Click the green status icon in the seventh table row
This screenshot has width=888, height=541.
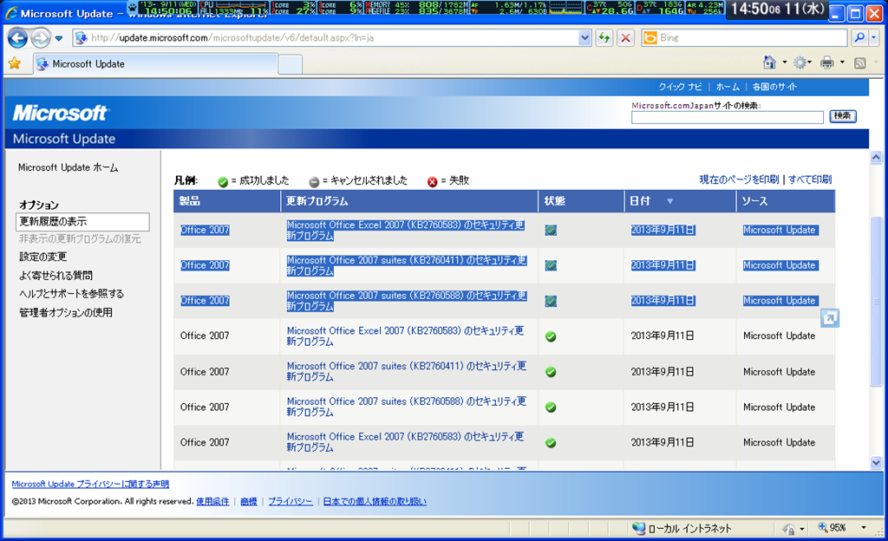551,443
